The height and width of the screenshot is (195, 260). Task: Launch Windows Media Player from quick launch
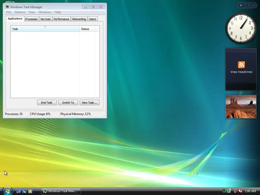click(30, 191)
